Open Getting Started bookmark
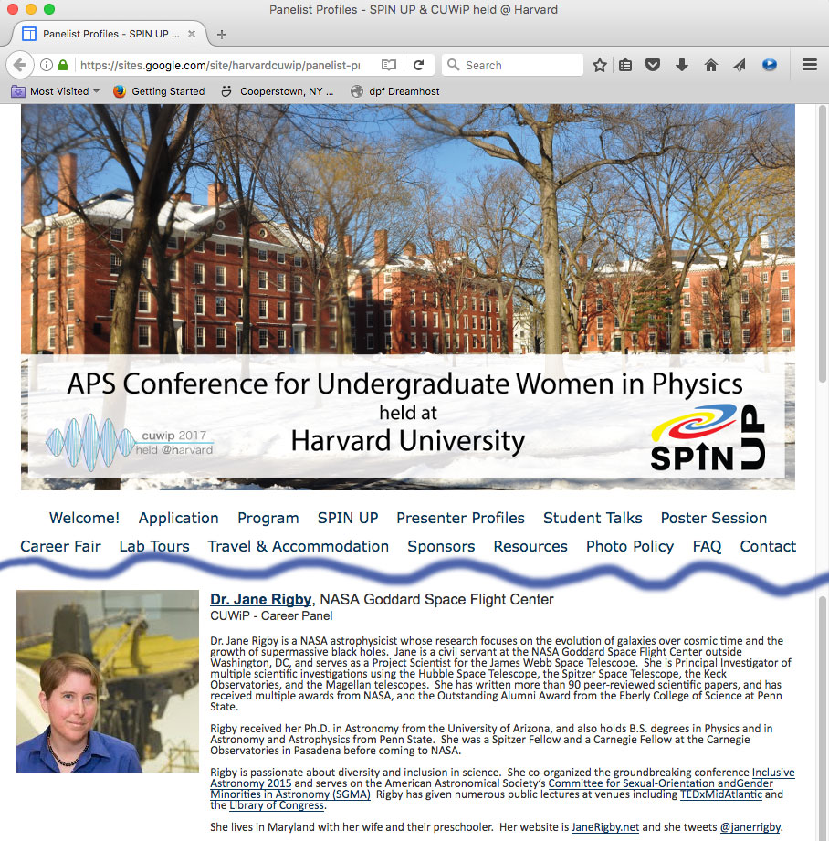829x841 pixels. pyautogui.click(x=159, y=91)
